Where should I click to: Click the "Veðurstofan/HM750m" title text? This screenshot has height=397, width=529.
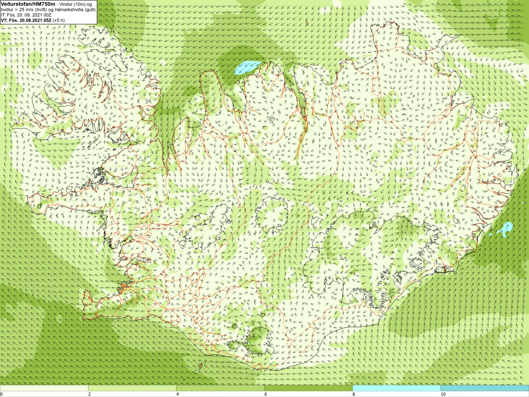28,4
